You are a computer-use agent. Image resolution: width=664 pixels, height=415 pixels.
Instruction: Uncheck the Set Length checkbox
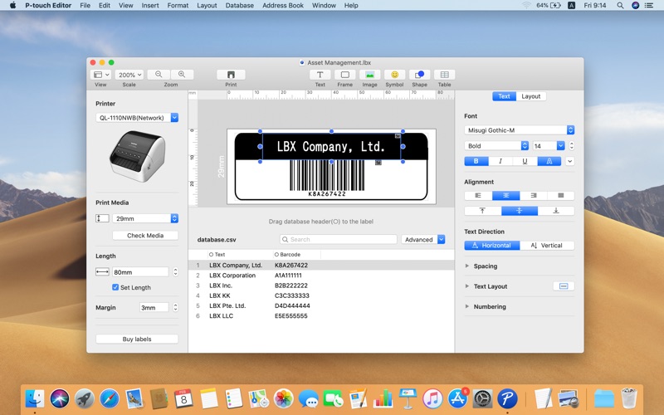(115, 287)
